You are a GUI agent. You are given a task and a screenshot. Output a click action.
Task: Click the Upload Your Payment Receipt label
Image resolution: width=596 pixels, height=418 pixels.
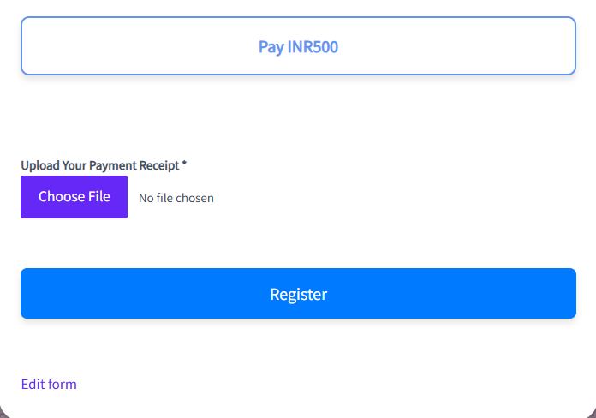point(103,164)
